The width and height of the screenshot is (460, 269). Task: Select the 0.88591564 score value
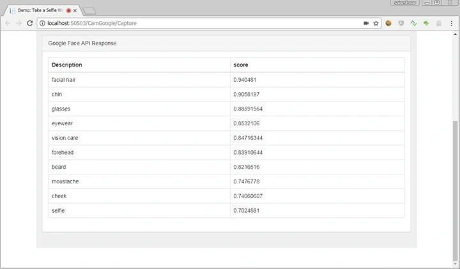point(248,109)
